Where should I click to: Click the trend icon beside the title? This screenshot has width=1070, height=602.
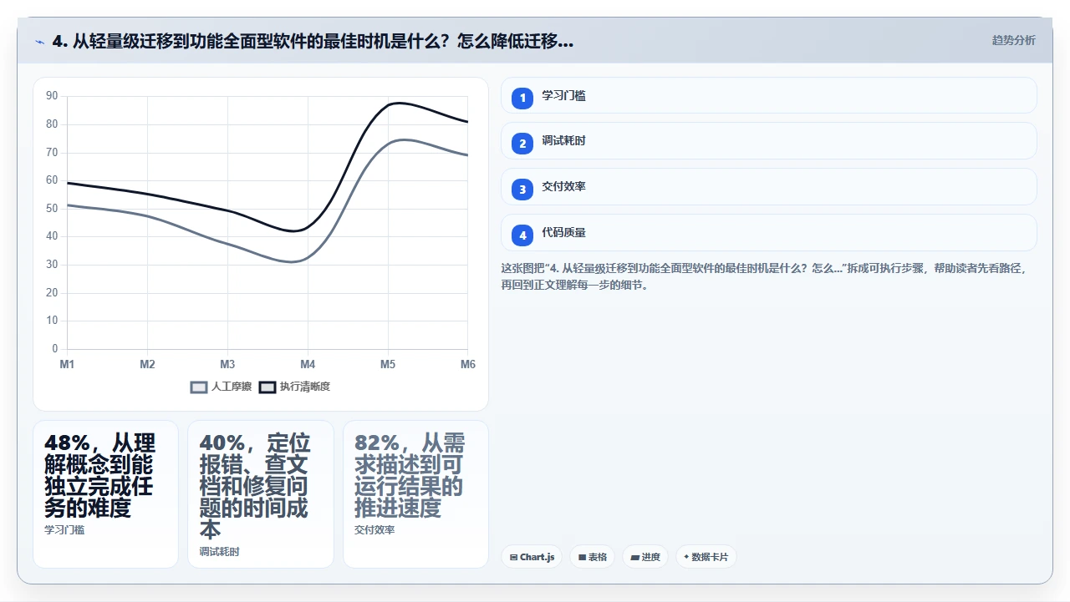40,42
